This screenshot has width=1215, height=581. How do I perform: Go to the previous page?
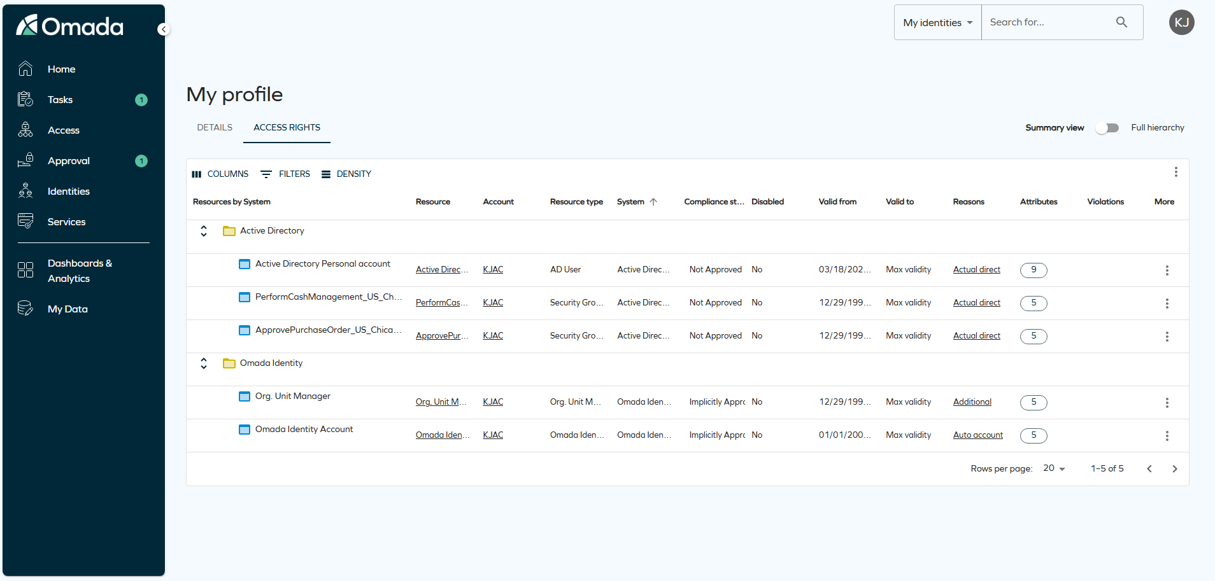pyautogui.click(x=1149, y=469)
